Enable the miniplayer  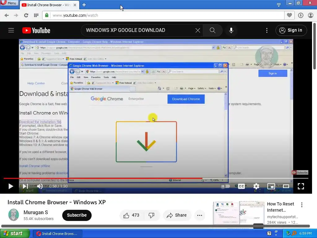pyautogui.click(x=271, y=186)
